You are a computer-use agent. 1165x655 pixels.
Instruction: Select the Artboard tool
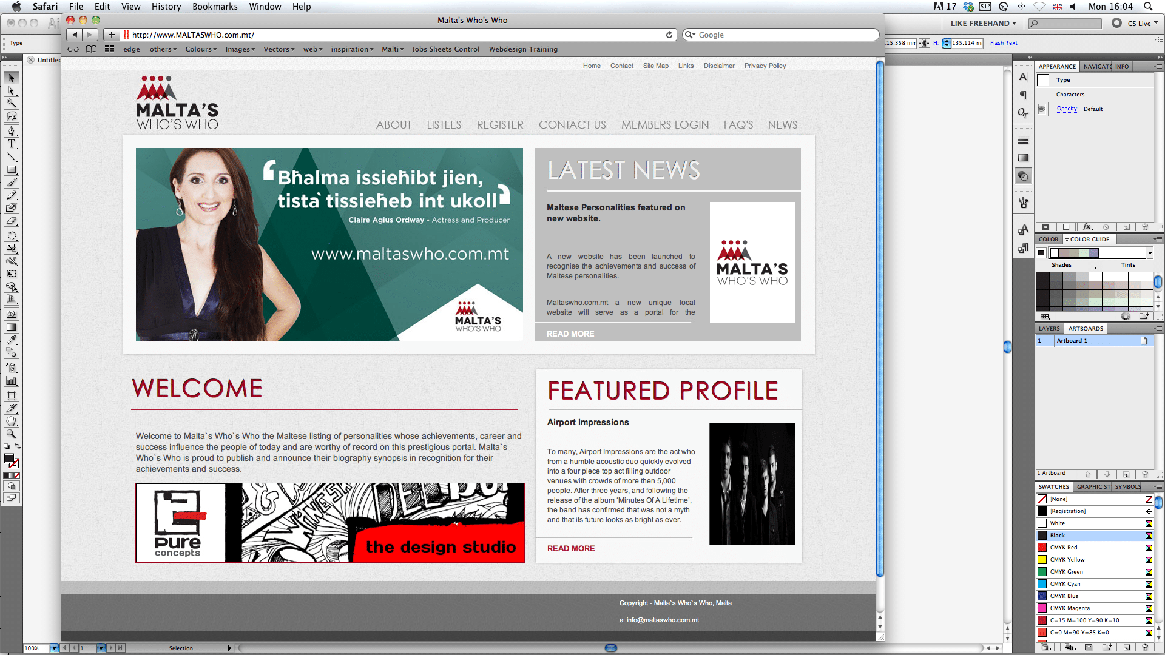pyautogui.click(x=12, y=395)
